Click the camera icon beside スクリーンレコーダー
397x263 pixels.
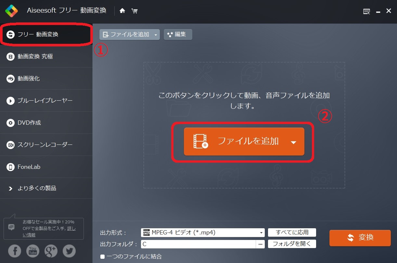(11, 145)
